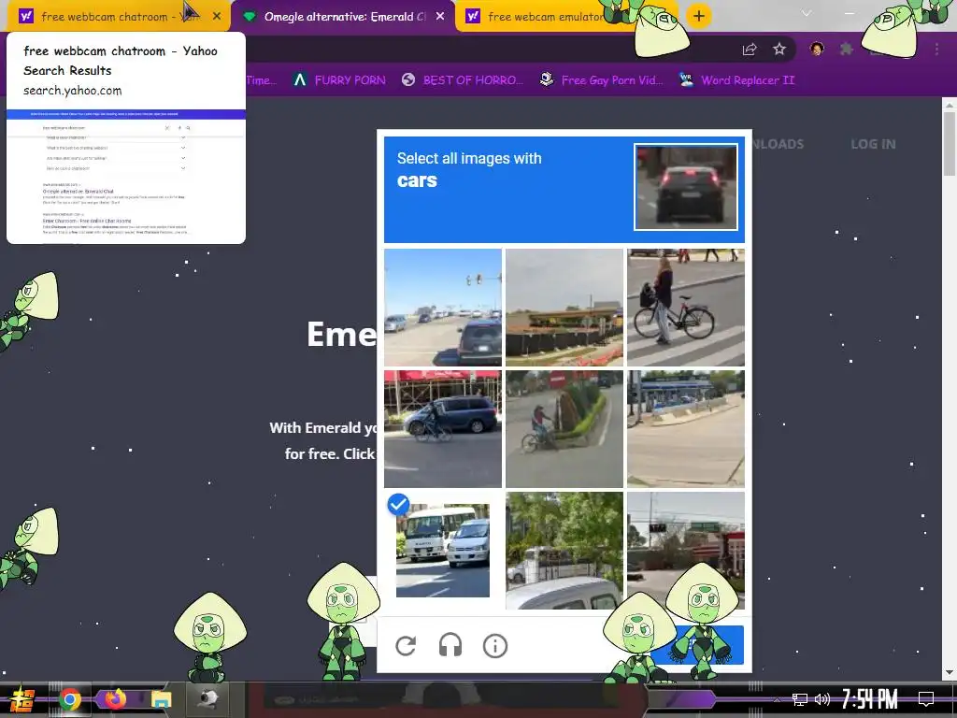Select the traffic signal street tile

[x=686, y=550]
